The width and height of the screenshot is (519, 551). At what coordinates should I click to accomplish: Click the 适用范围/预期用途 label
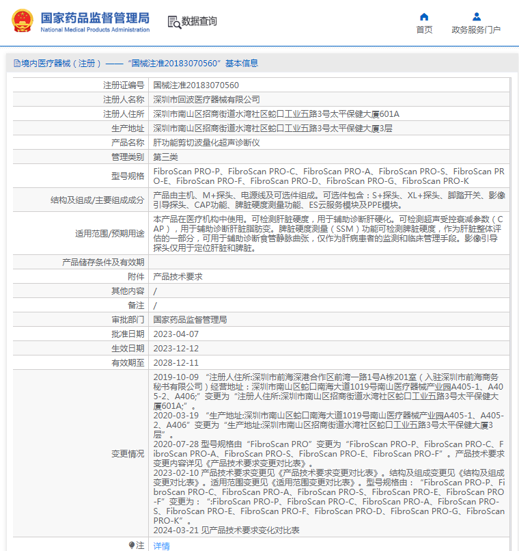pyautogui.click(x=109, y=234)
